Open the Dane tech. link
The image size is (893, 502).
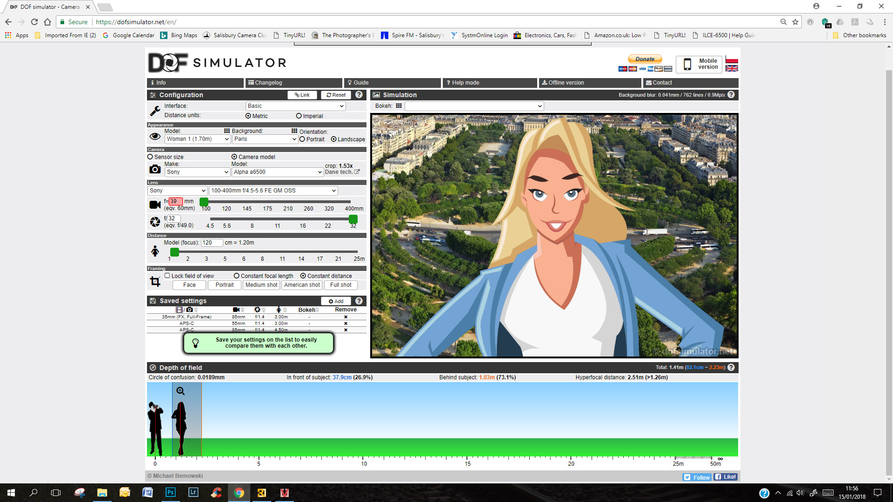point(342,172)
